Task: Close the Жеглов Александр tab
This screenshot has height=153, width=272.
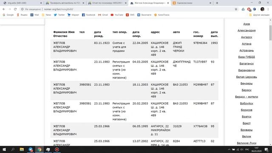Action: click(168, 3)
